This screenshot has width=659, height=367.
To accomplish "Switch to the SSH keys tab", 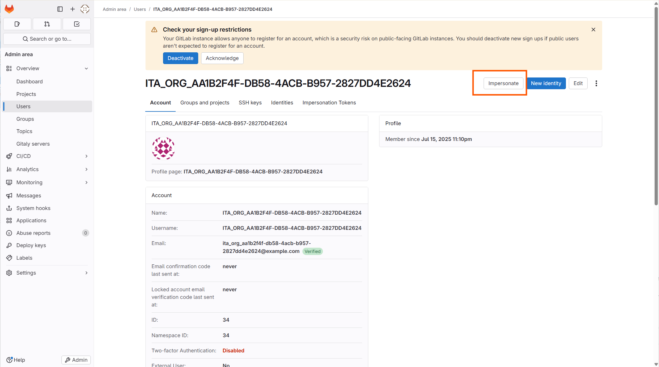I will coord(250,103).
